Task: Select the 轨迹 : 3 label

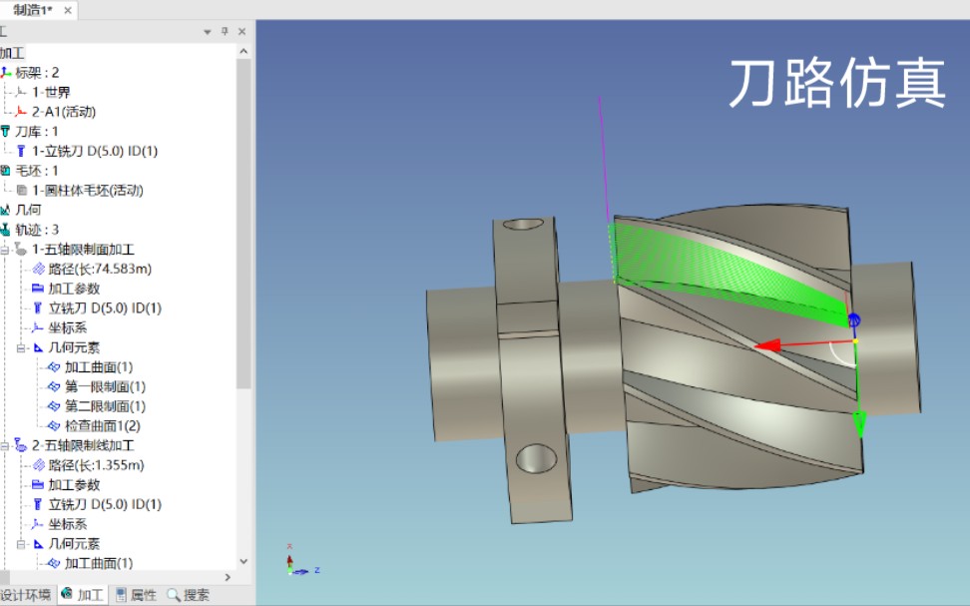Action: click(x=37, y=230)
